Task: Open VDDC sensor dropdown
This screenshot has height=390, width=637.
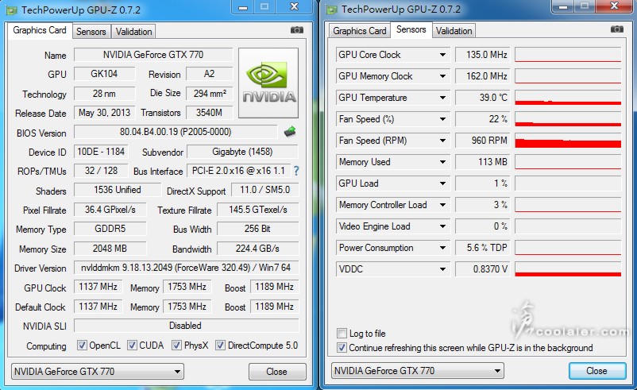Action: tap(443, 269)
